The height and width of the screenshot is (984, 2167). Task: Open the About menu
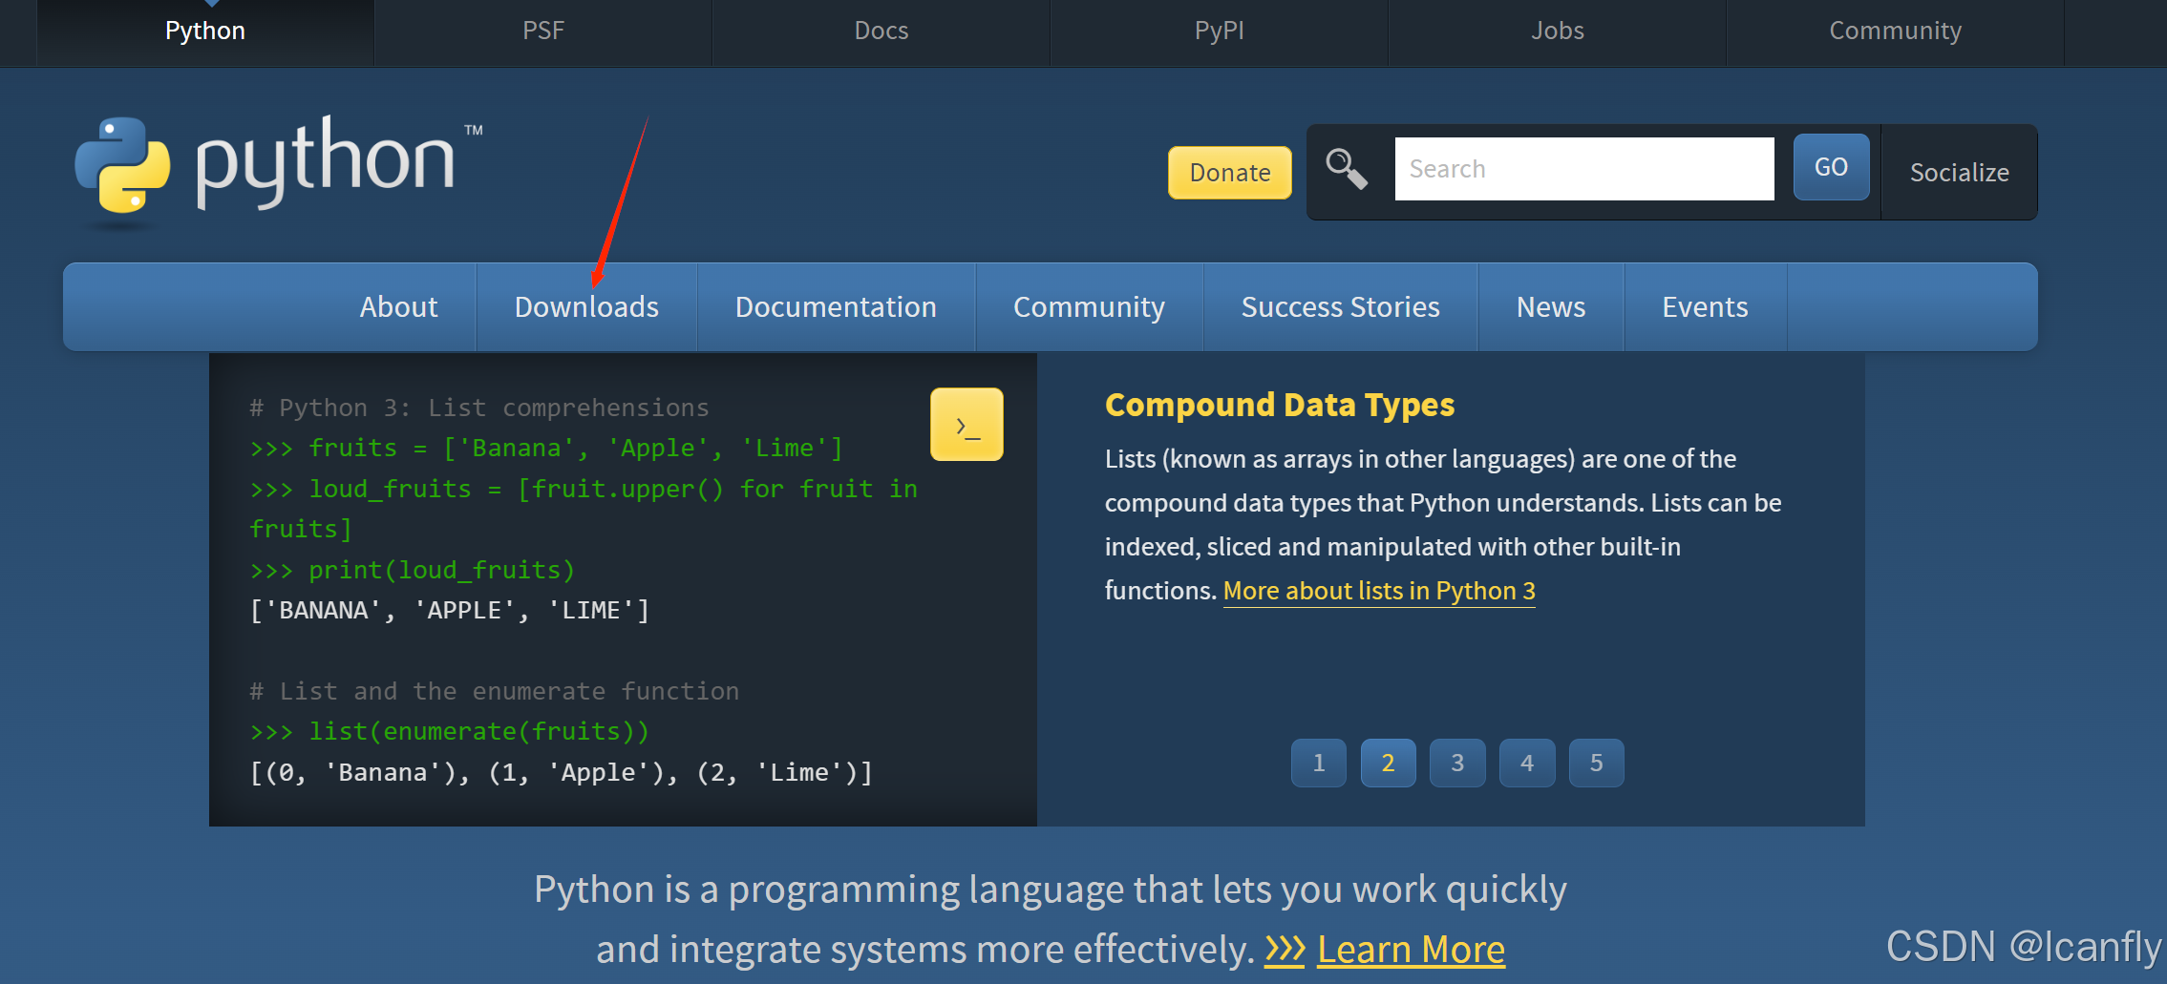[x=398, y=307]
